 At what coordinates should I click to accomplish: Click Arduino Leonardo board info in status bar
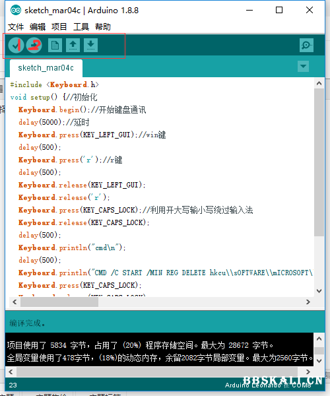[268, 385]
